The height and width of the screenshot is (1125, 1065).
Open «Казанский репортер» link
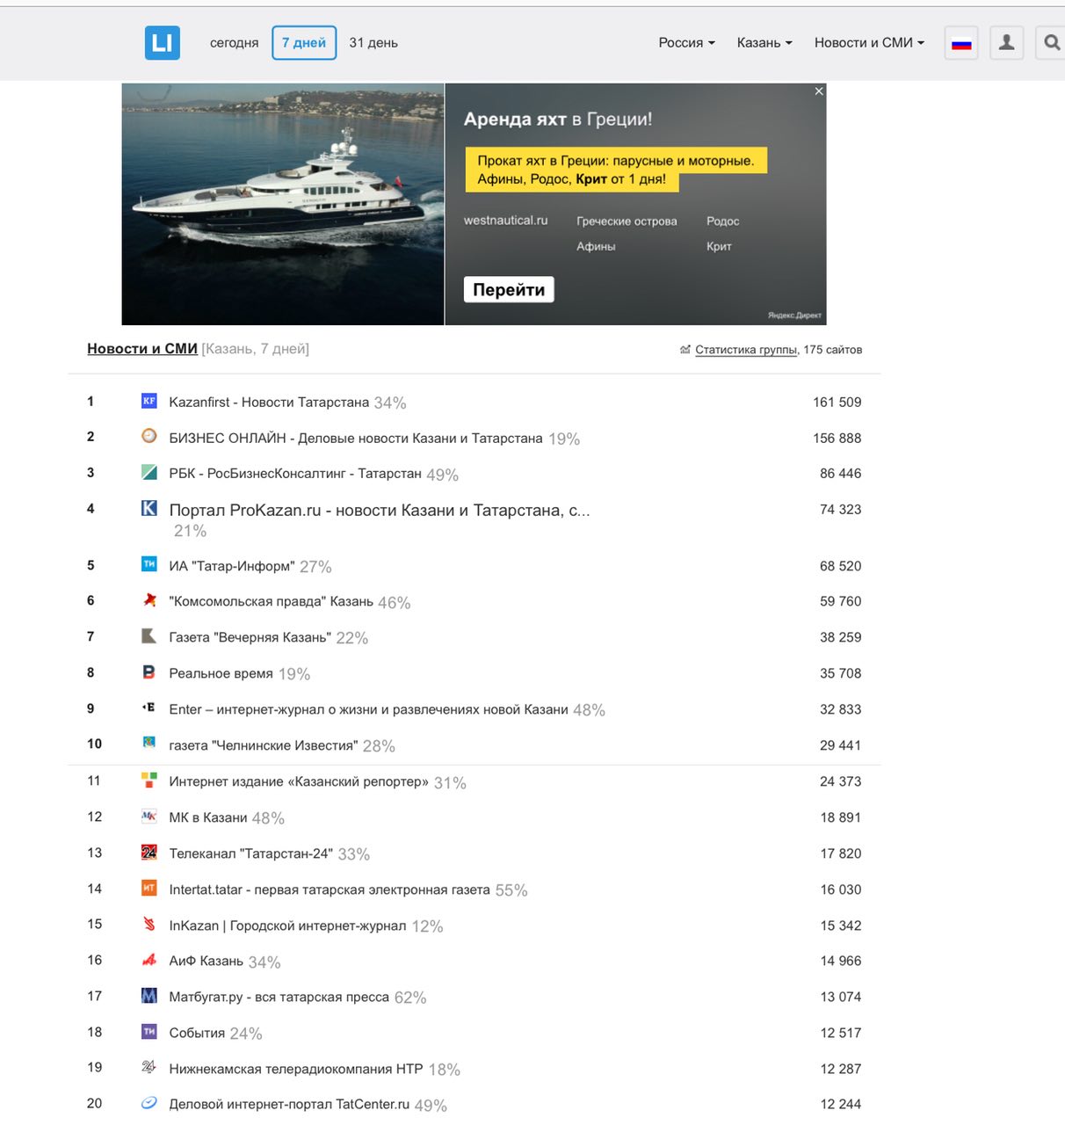tap(299, 781)
